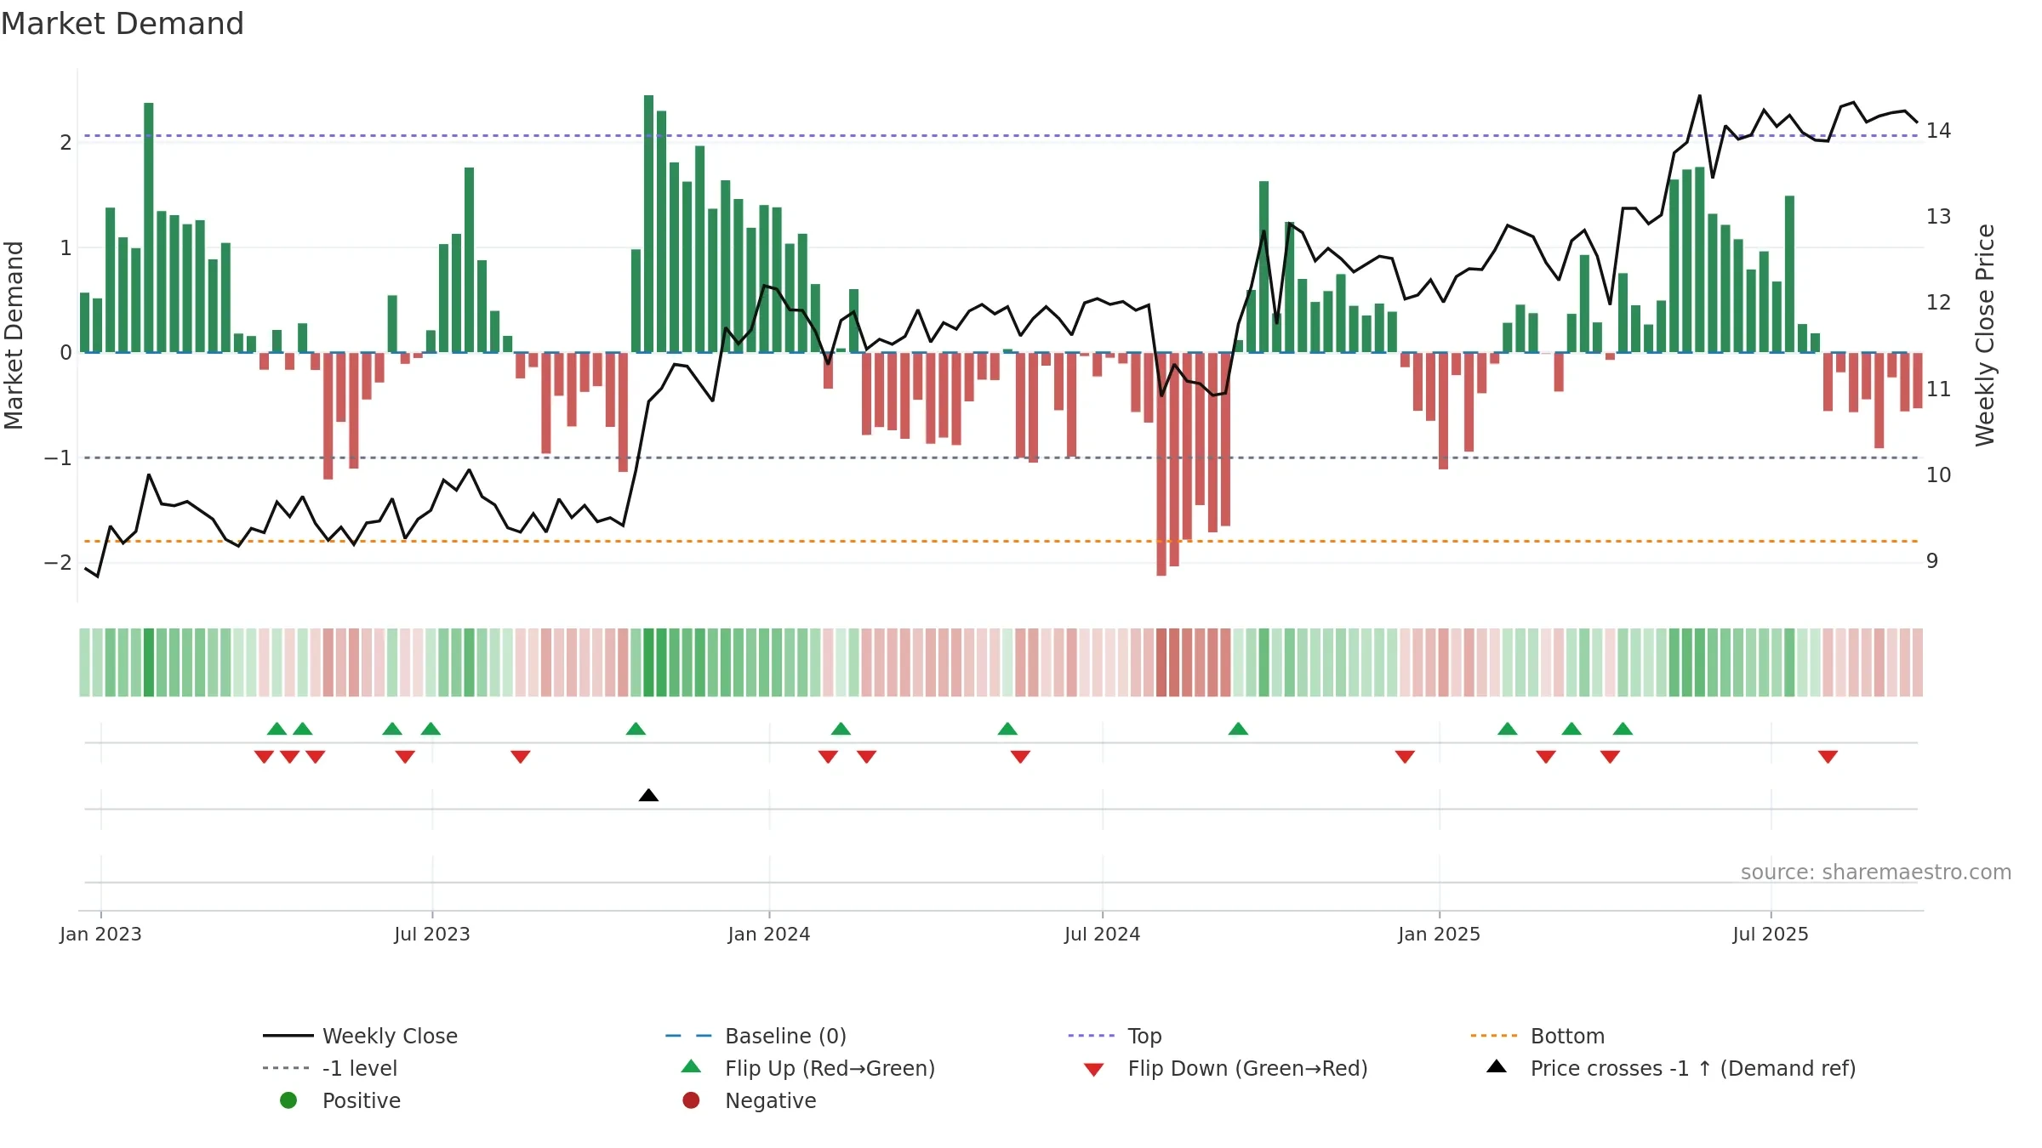Toggle the Bottom legend entry
The image size is (2042, 1148).
[x=1537, y=1036]
